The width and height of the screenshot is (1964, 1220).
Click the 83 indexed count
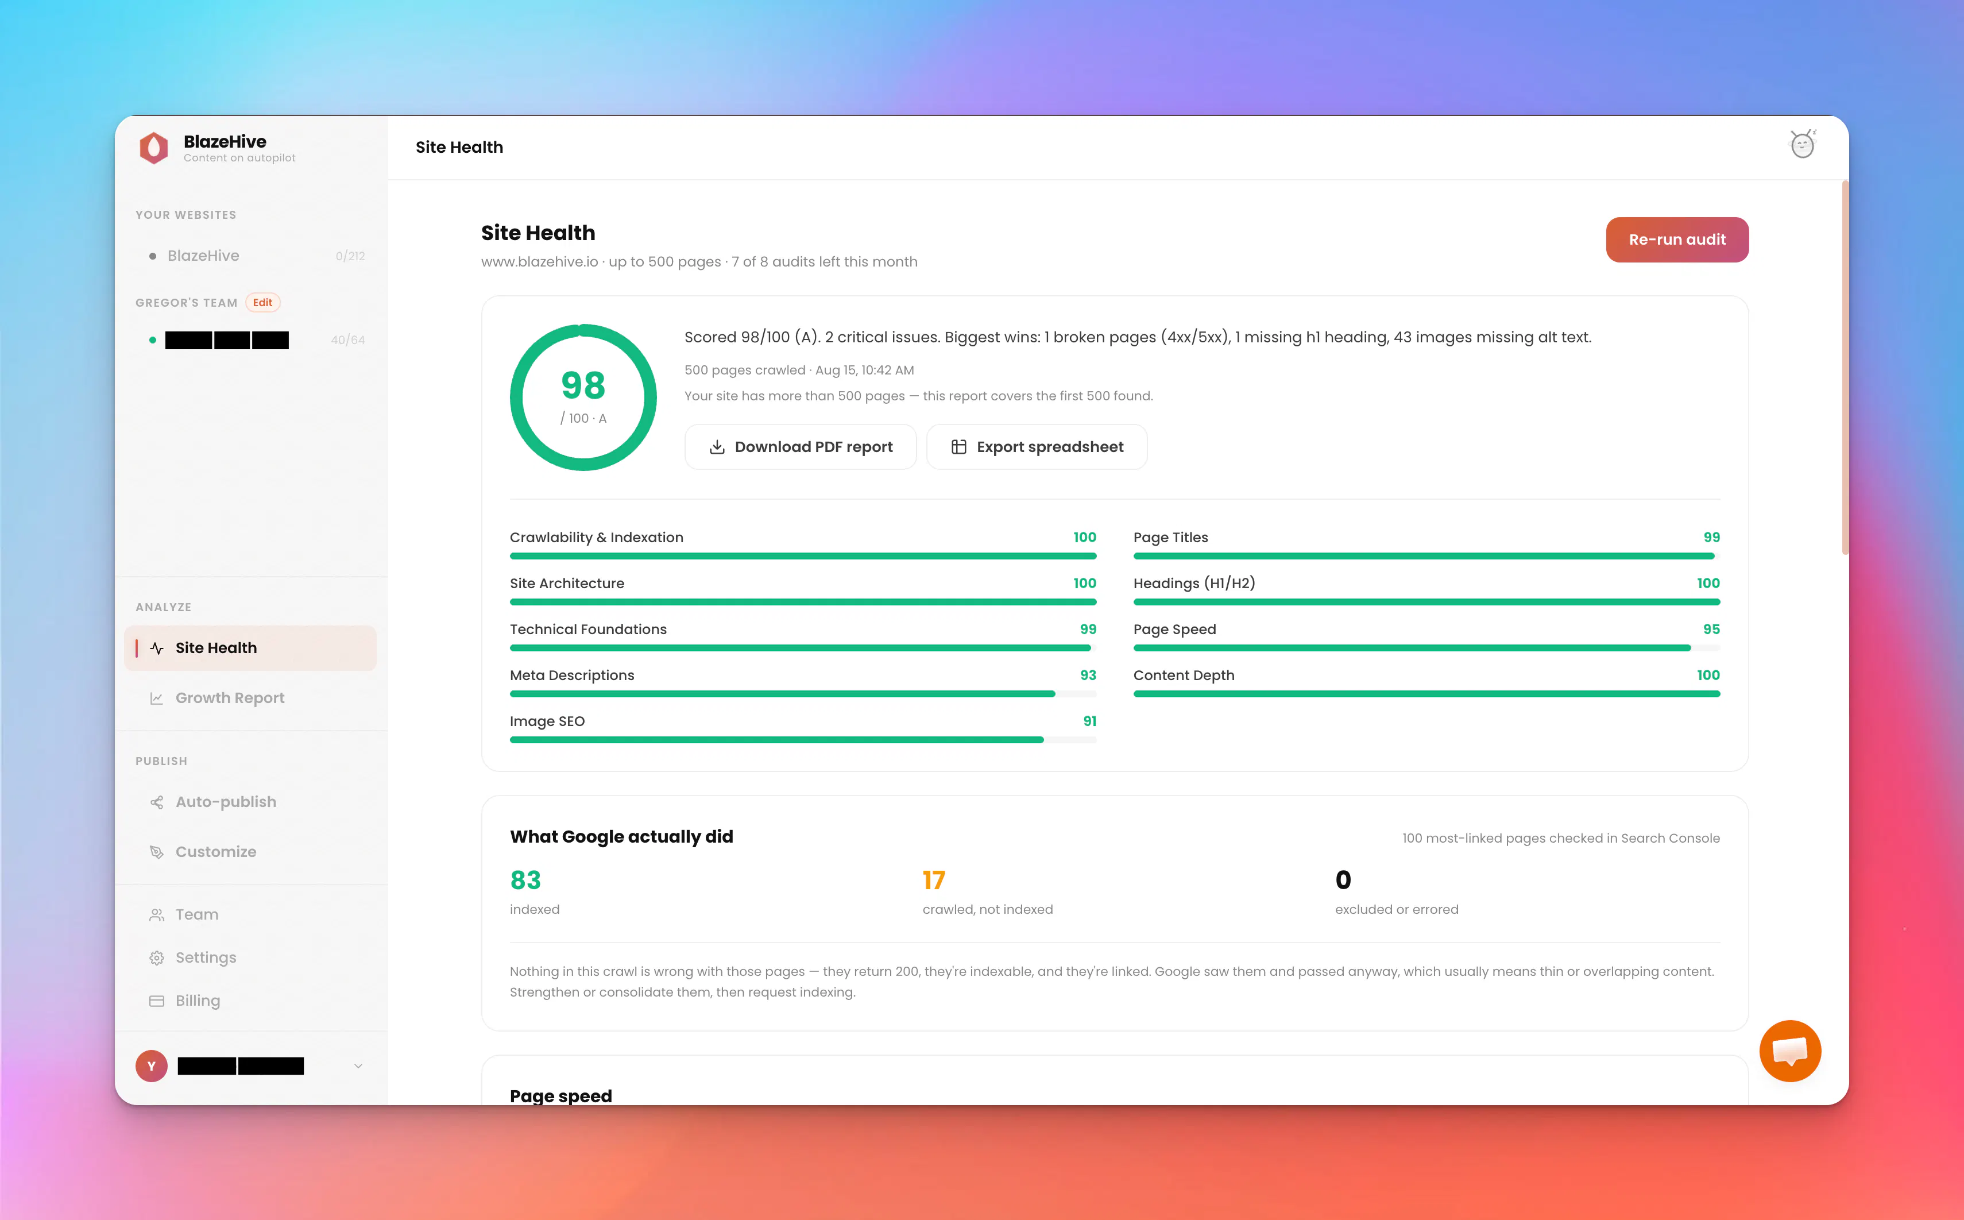525,881
